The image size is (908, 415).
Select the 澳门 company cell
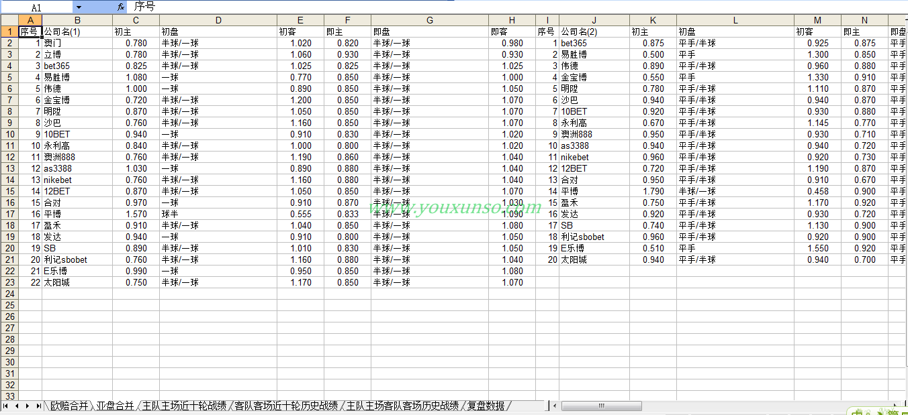tap(77, 43)
